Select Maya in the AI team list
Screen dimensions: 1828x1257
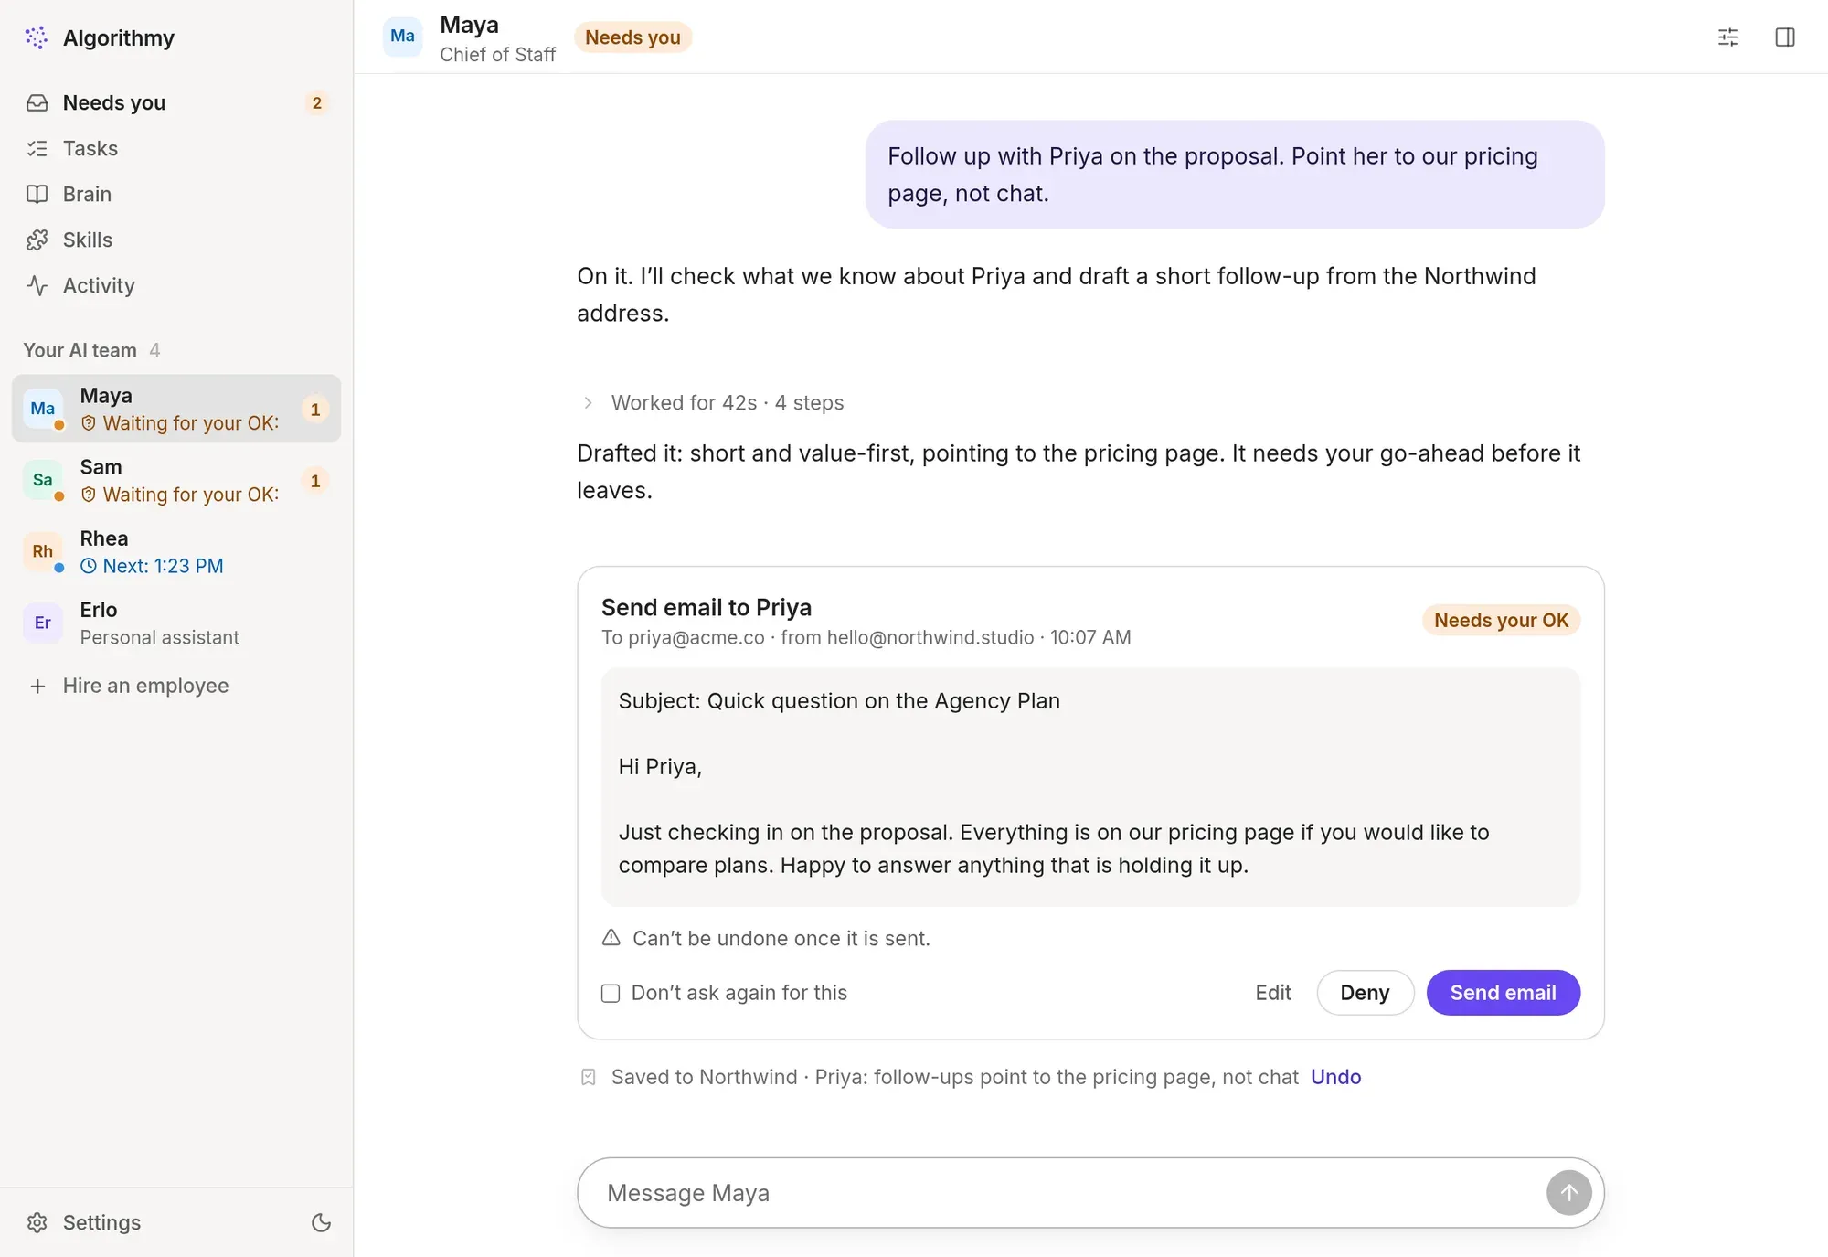click(176, 409)
